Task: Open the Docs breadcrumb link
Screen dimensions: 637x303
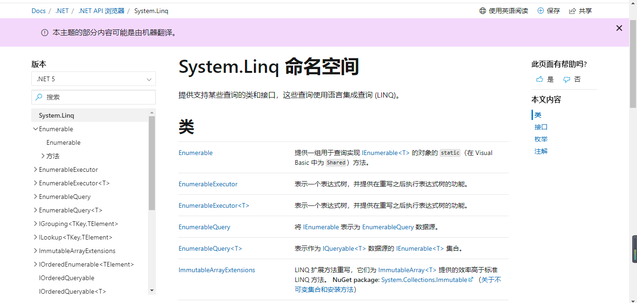Action: [x=38, y=10]
